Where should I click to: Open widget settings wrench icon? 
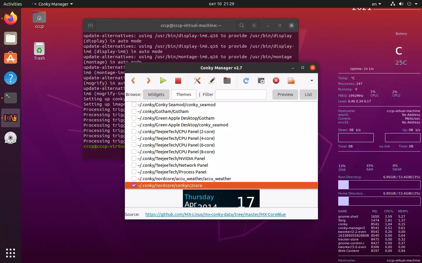tap(197, 81)
